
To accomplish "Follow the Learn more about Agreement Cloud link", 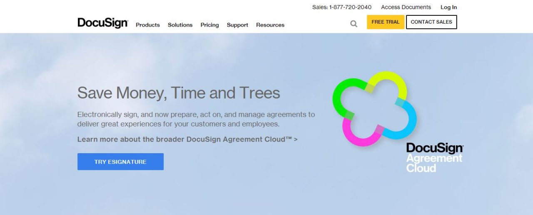I will pyautogui.click(x=187, y=139).
